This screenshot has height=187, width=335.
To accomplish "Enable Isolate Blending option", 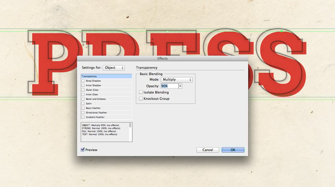I will (x=141, y=92).
